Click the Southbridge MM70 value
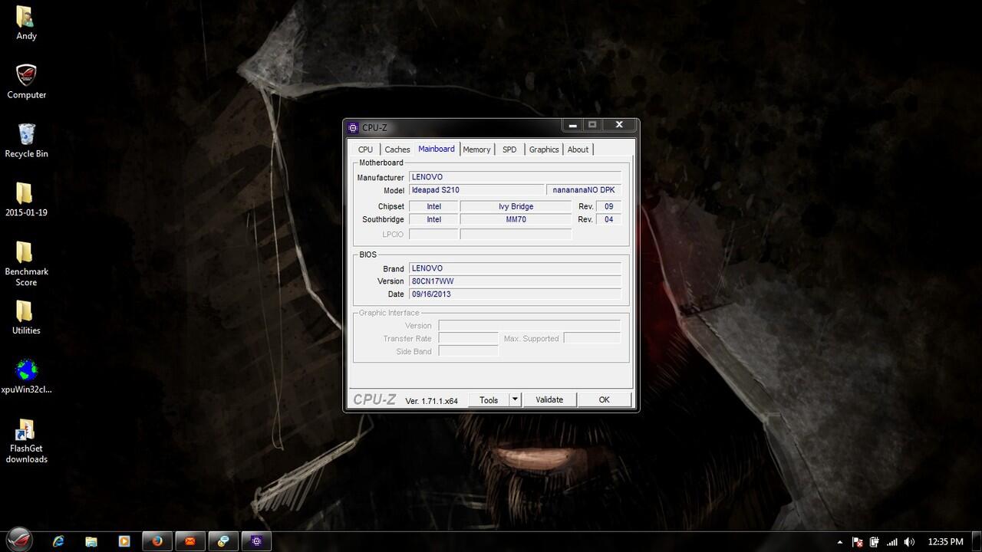Screen dimensions: 982x552 516,219
